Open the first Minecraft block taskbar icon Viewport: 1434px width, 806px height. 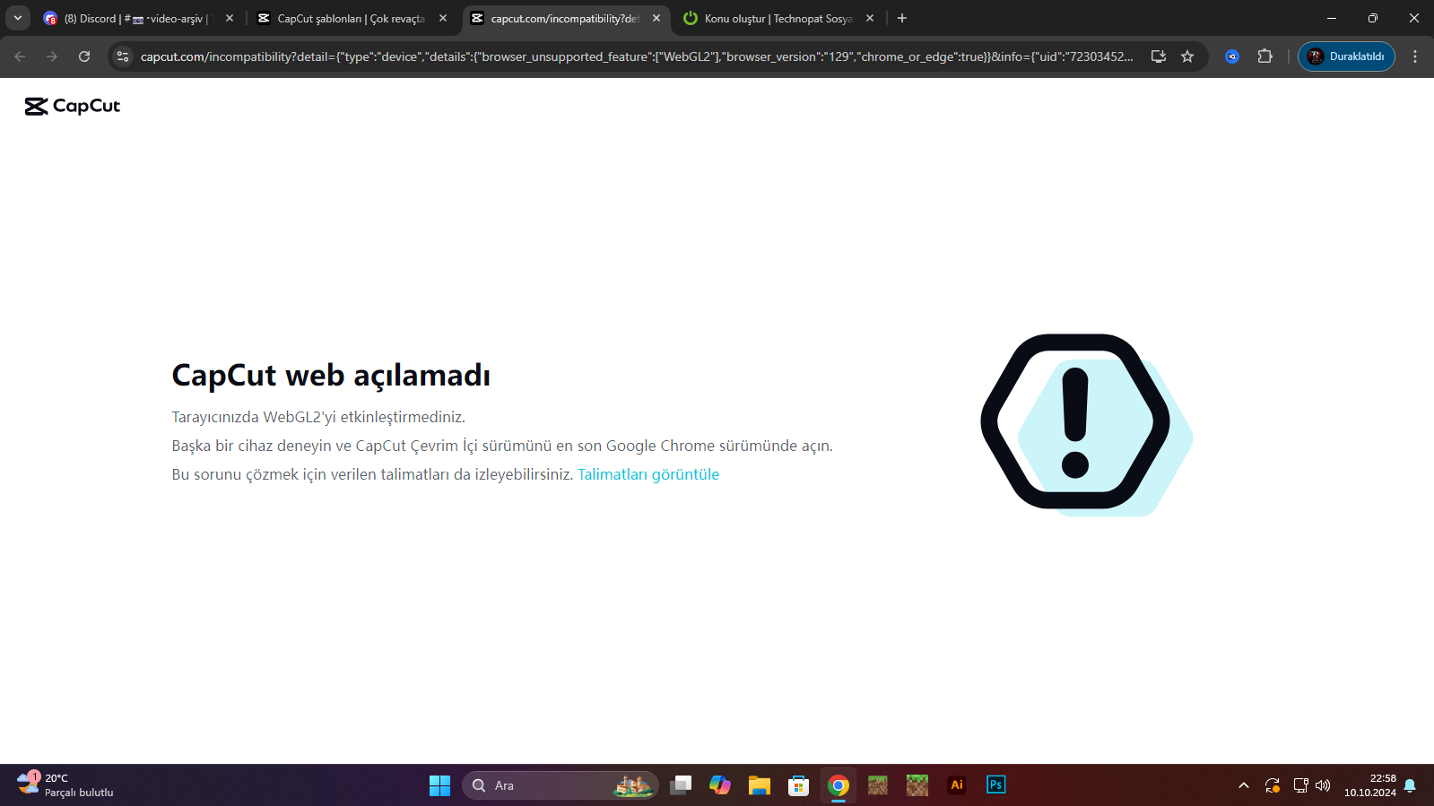pos(878,785)
